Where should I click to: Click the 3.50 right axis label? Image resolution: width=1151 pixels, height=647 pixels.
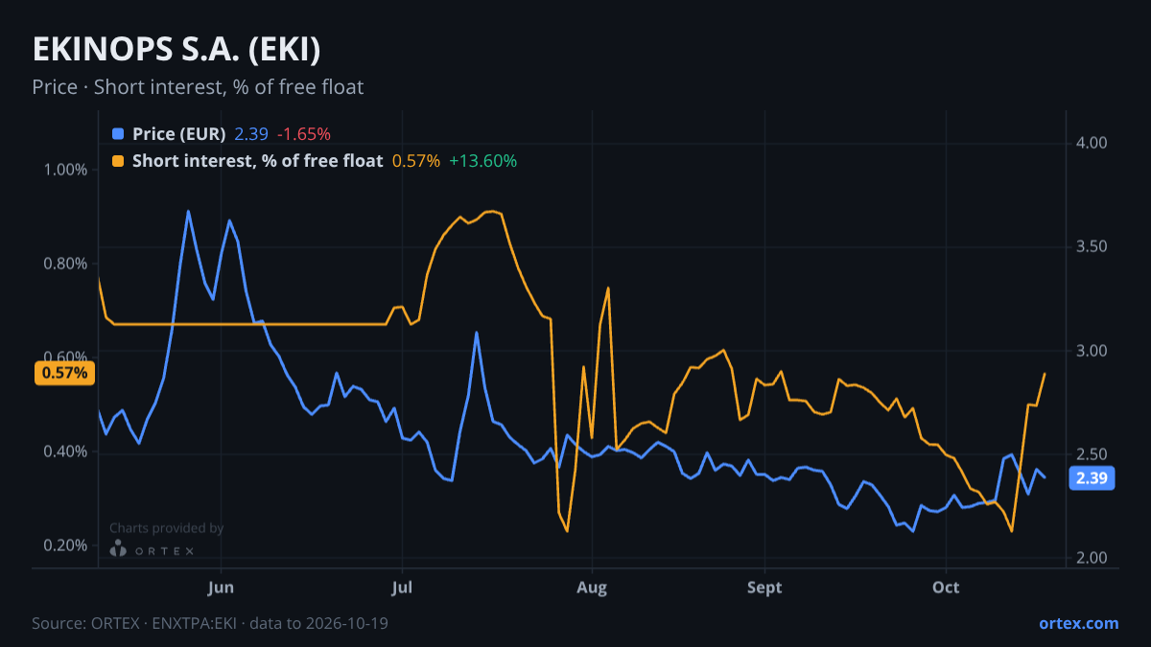tap(1092, 246)
